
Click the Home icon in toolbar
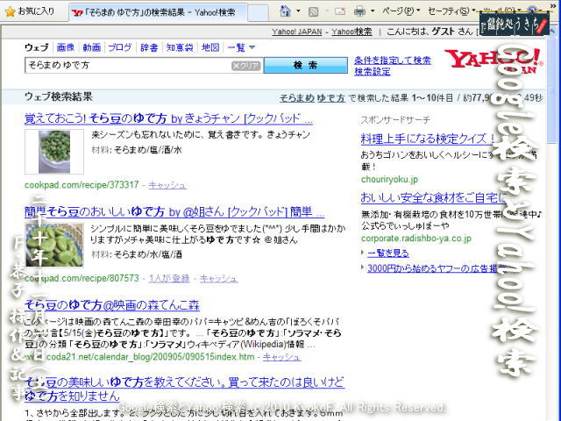(x=285, y=11)
